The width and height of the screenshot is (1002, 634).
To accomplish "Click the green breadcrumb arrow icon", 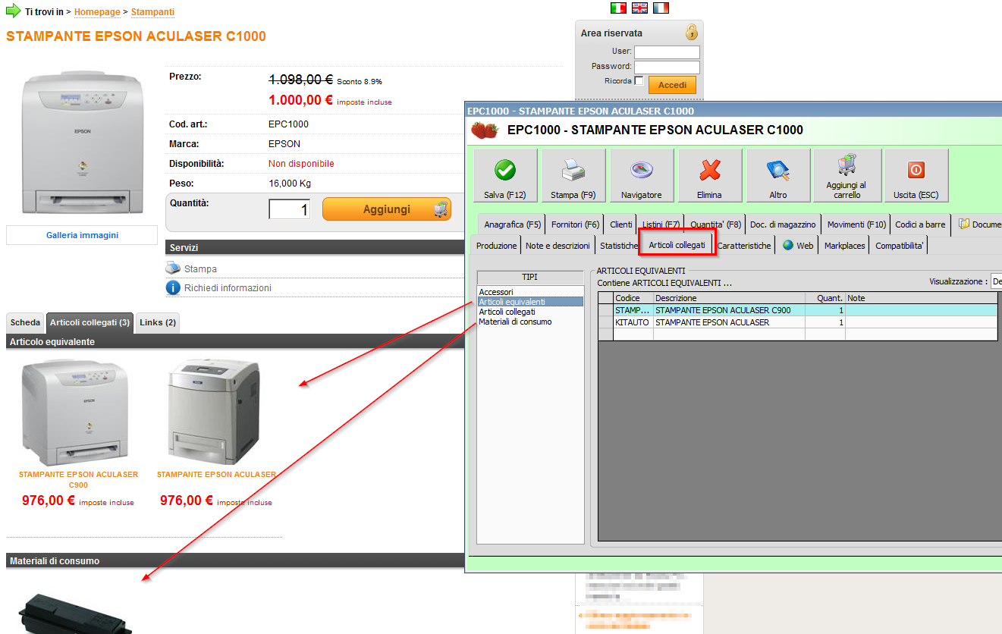I will 14,11.
